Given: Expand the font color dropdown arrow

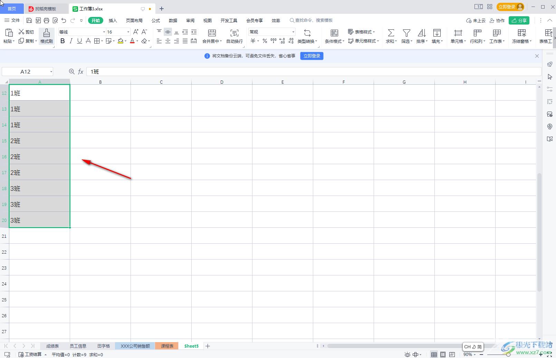Looking at the screenshot, I should point(137,41).
